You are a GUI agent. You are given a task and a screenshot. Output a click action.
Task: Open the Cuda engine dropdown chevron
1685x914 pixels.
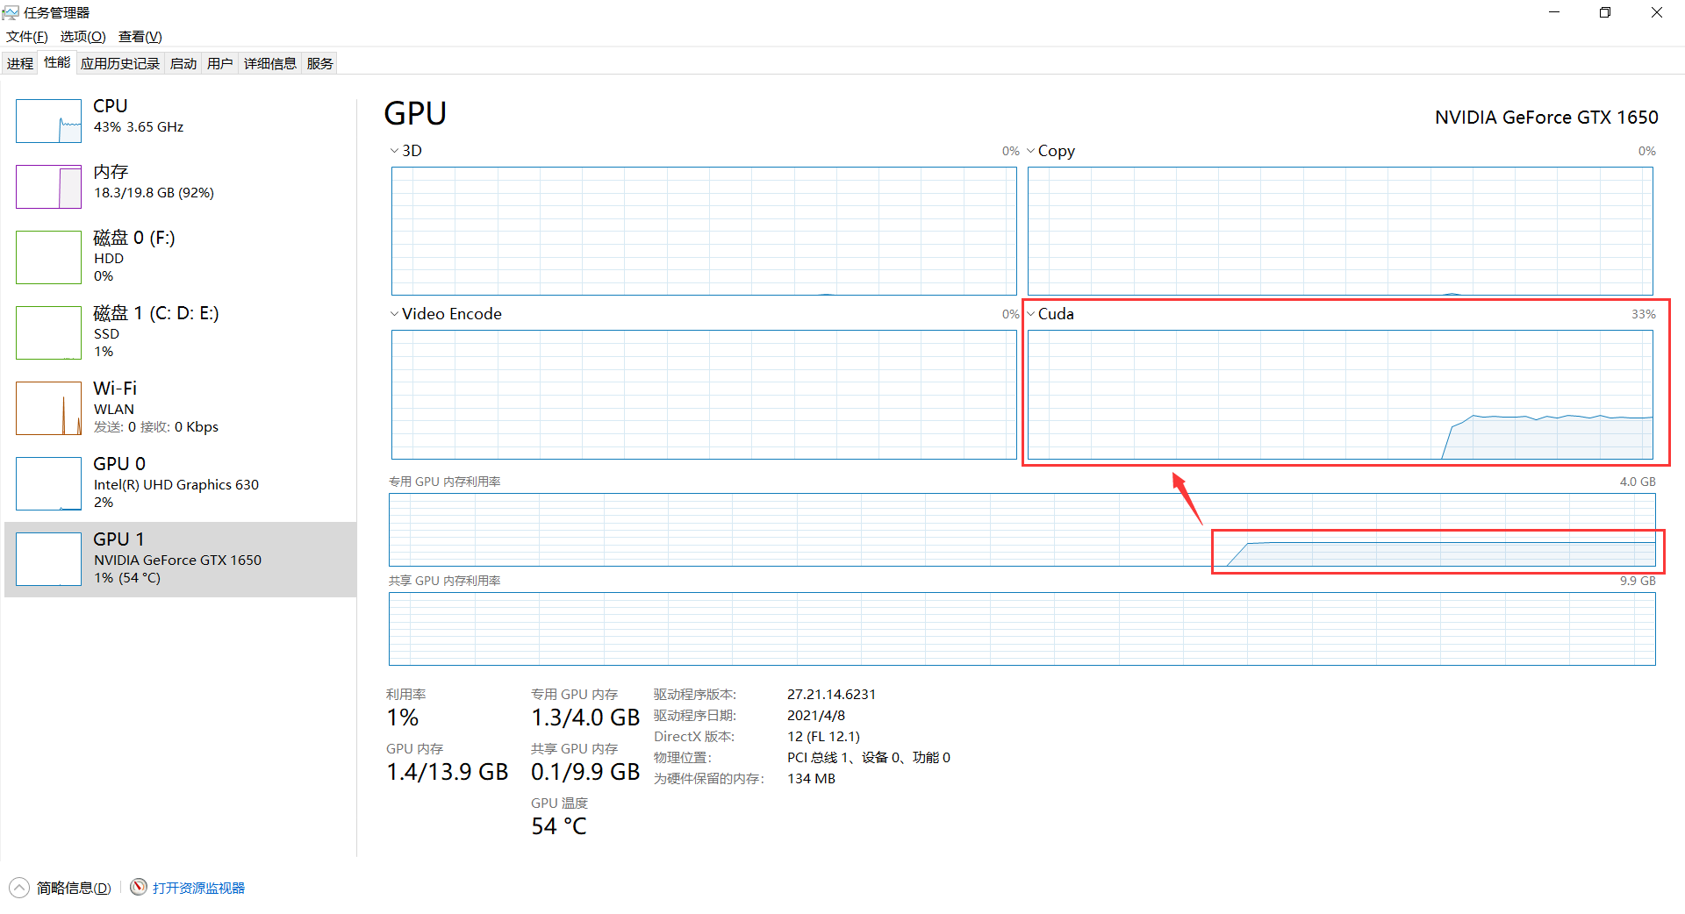point(1030,314)
